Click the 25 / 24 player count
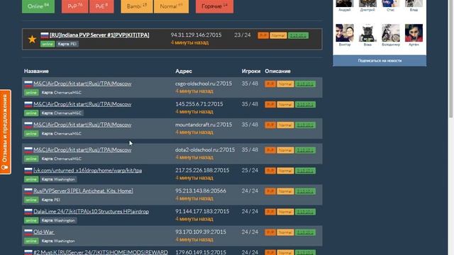The image size is (454, 255). pos(250,170)
